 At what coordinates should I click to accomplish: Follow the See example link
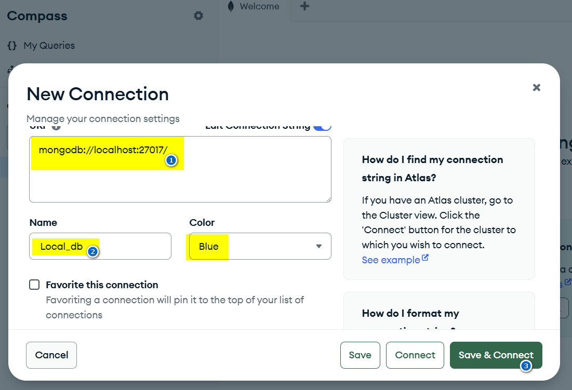pyautogui.click(x=391, y=260)
